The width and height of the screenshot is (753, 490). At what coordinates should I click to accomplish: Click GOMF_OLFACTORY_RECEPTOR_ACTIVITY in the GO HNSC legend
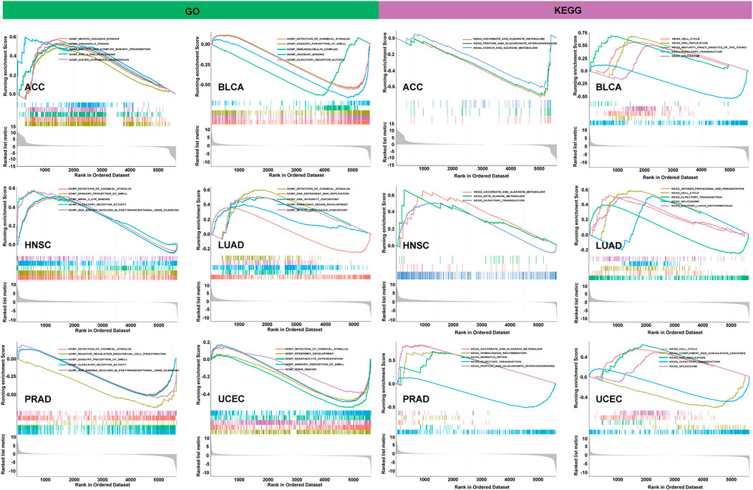tap(97, 204)
